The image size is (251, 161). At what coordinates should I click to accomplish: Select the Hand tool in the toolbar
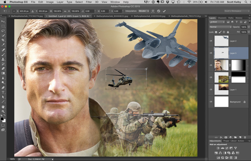pos(3,107)
